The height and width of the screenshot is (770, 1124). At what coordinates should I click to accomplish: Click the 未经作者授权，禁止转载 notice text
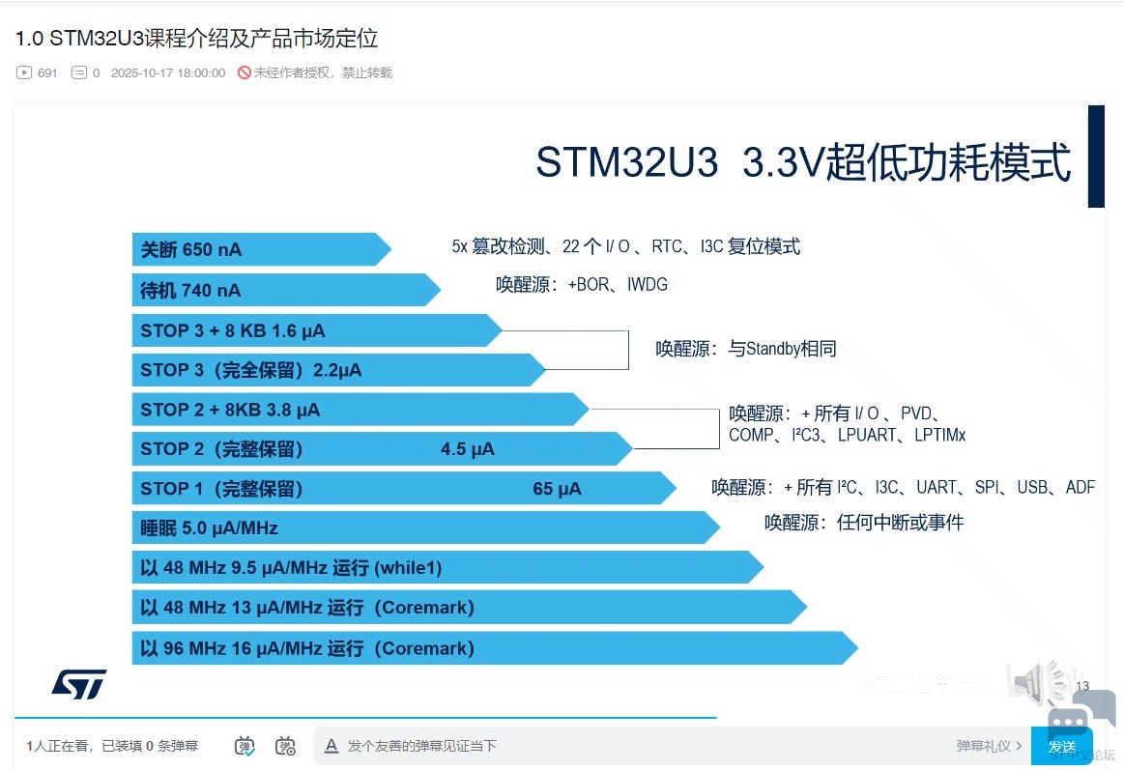[323, 72]
